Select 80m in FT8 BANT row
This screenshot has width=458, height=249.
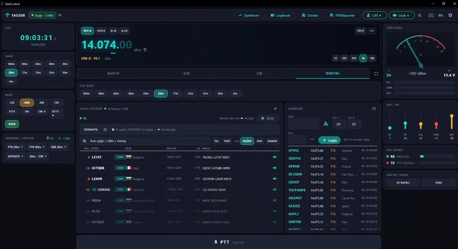click(x=101, y=94)
